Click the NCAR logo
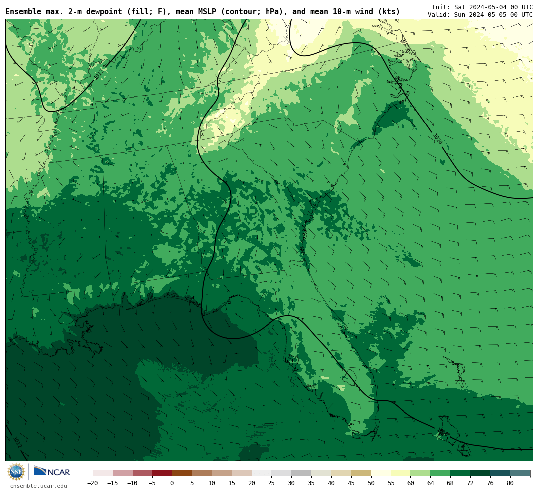This screenshot has width=538, height=492. coord(52,472)
